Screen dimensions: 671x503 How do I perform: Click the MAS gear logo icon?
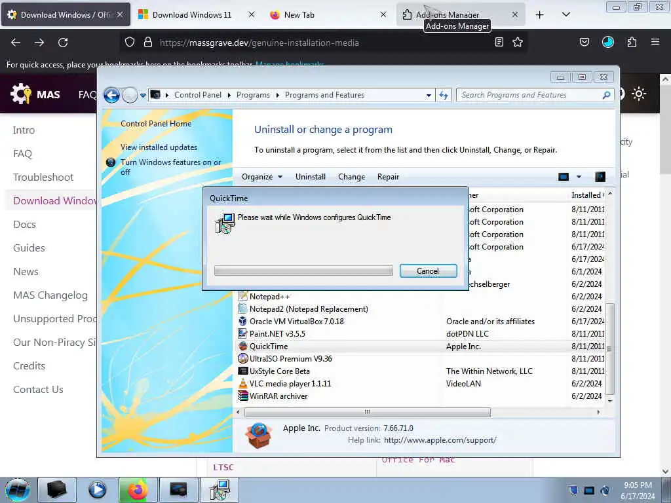coord(20,94)
